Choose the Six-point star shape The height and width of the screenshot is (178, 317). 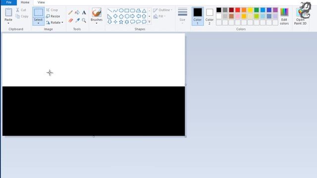127,22
